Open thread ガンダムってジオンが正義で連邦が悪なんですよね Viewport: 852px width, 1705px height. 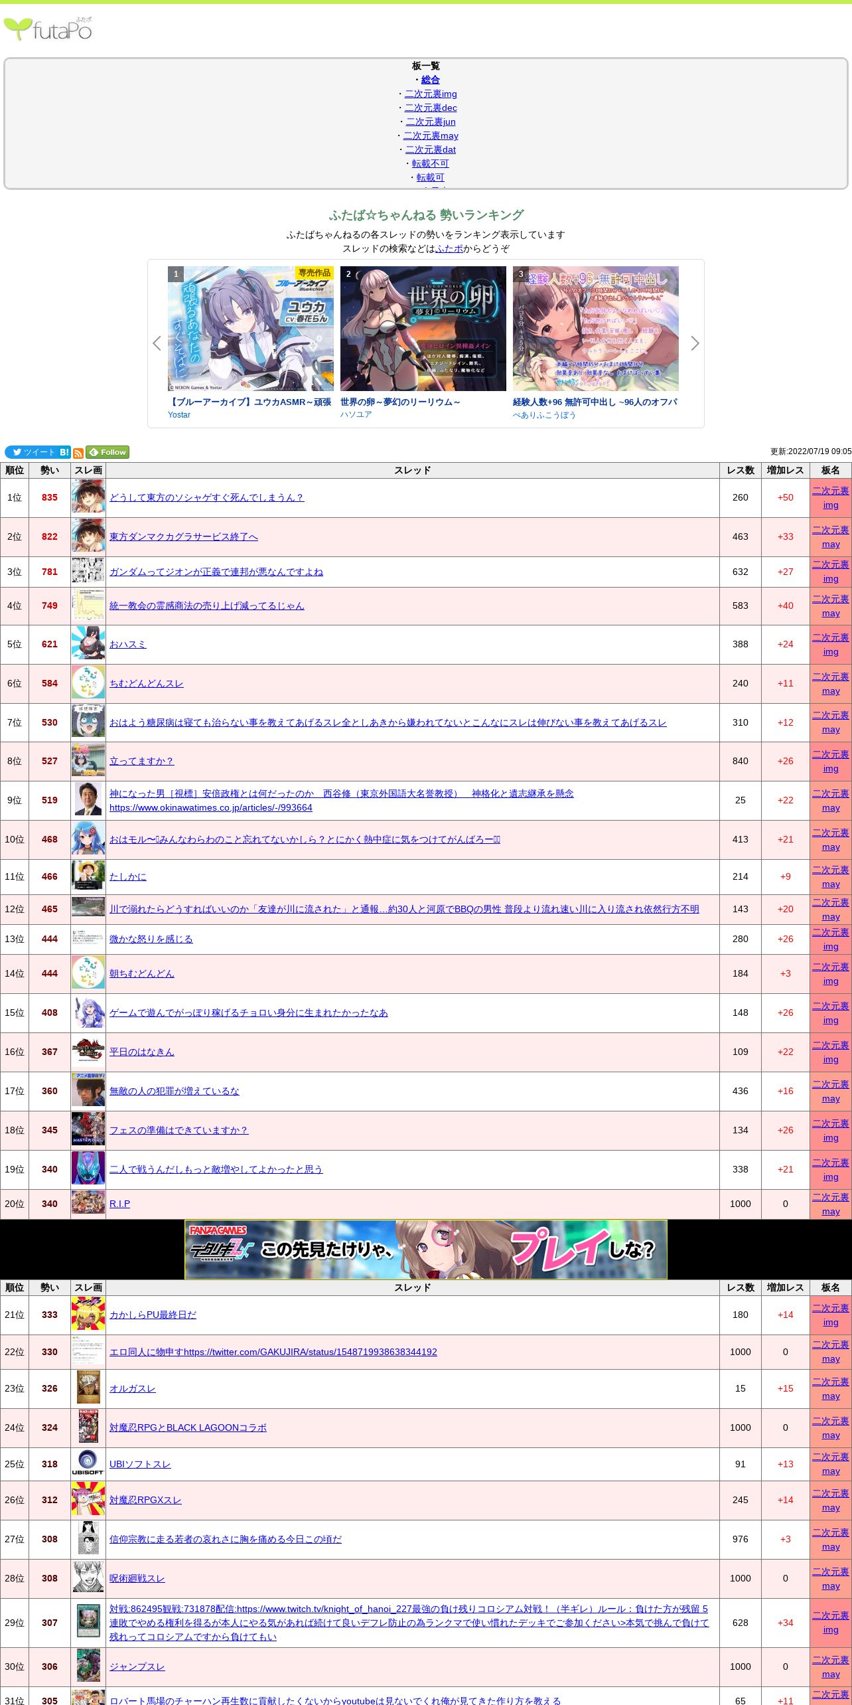(216, 572)
